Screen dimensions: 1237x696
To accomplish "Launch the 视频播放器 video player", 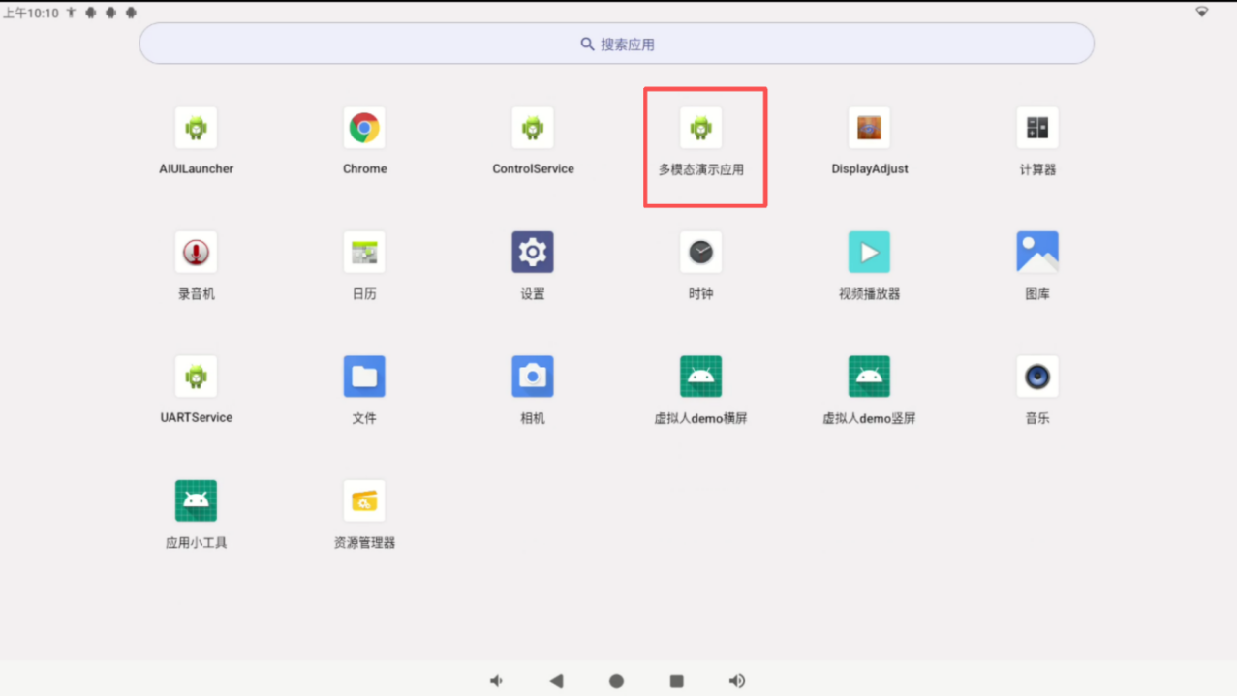I will click(869, 253).
